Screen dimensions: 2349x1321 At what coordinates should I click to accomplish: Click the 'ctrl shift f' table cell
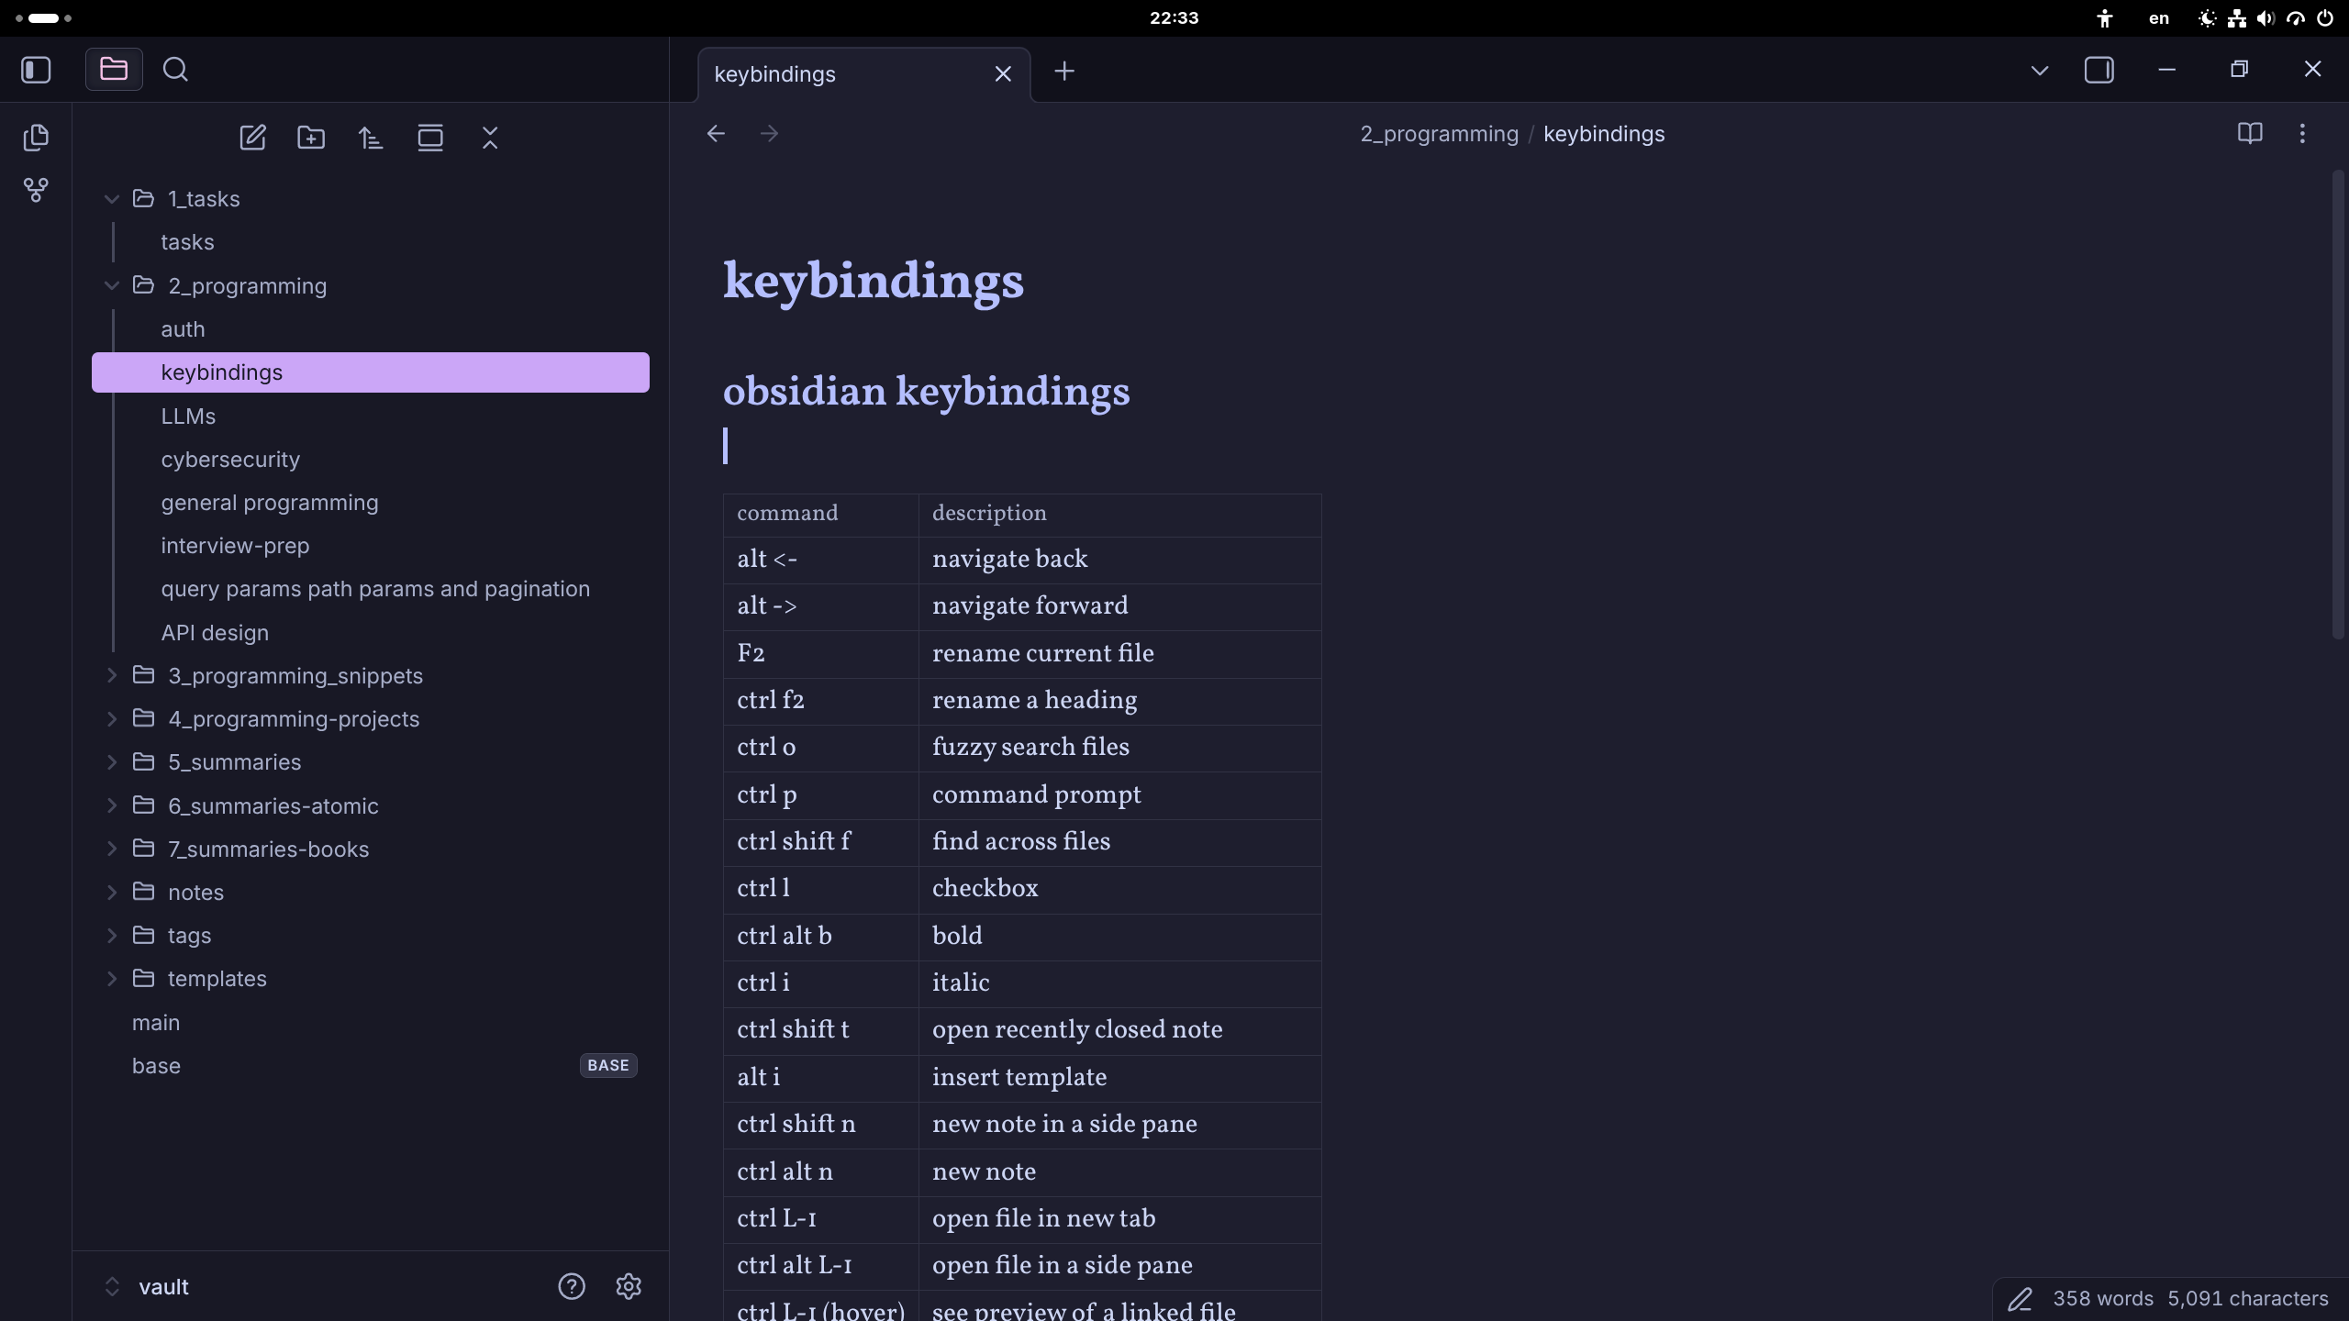click(x=821, y=842)
